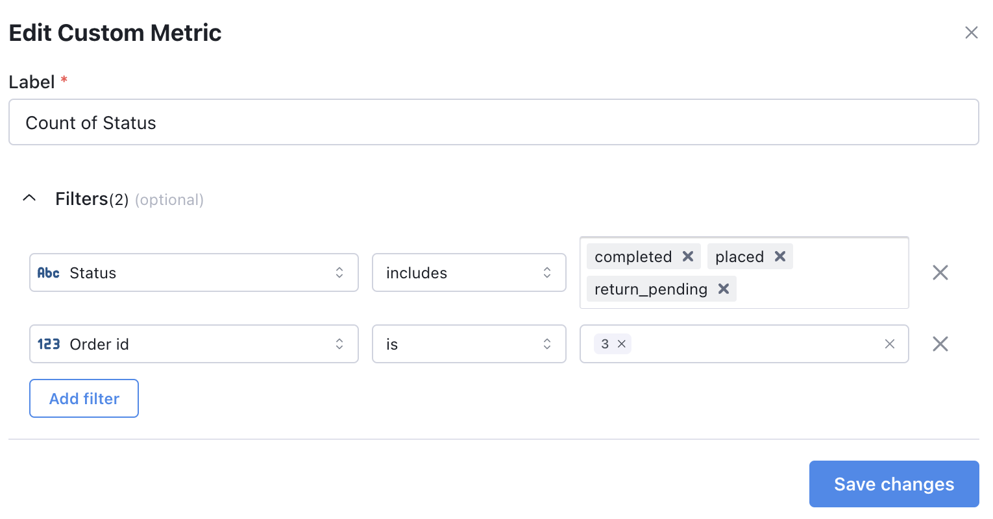This screenshot has height=519, width=993.
Task: Remove the placed tag using its x icon
Action: pos(779,256)
